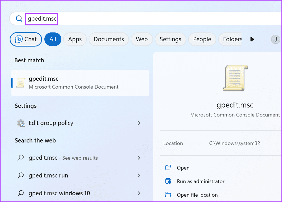Click the gear icon next to Edit group policy
The width and height of the screenshot is (282, 202).
[21, 123]
